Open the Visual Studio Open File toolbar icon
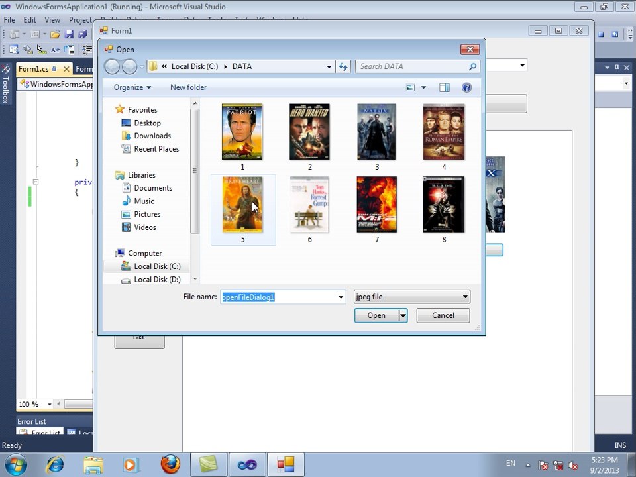Viewport: 636px width, 477px height. coord(55,34)
